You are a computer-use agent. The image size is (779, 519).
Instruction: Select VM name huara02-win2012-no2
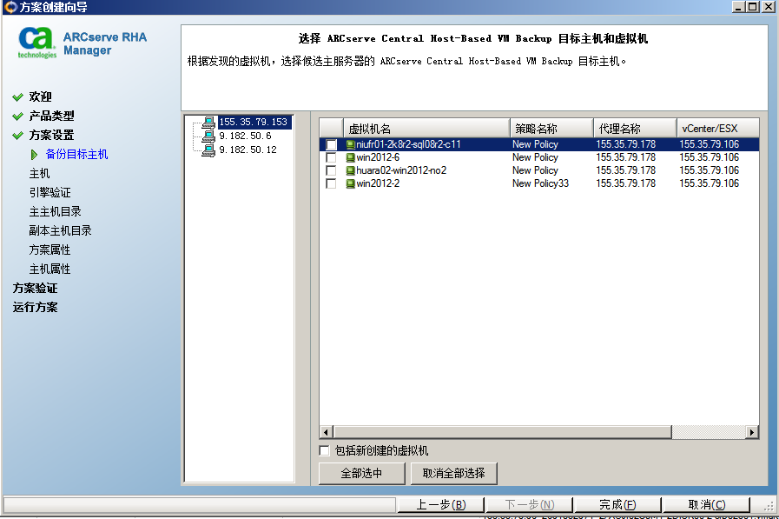click(401, 170)
